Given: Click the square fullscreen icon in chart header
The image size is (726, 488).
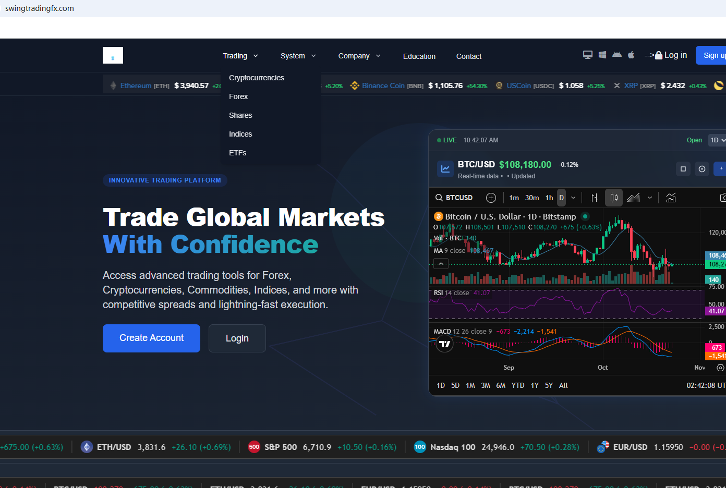Looking at the screenshot, I should tap(683, 169).
